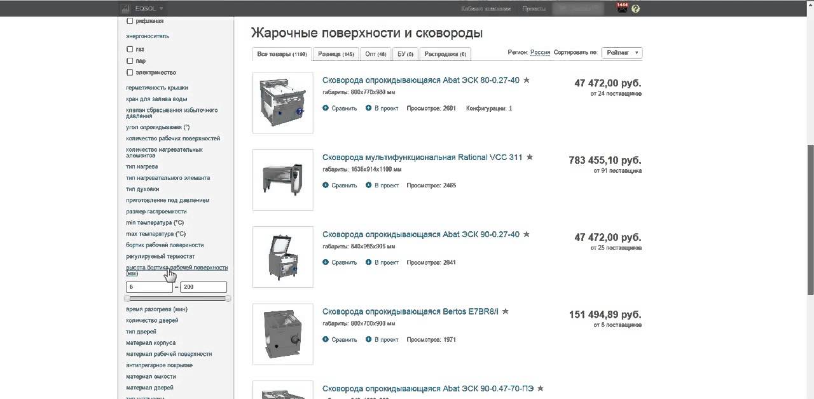Expand кран для залива воды filter
This screenshot has width=814, height=399.
pos(156,99)
